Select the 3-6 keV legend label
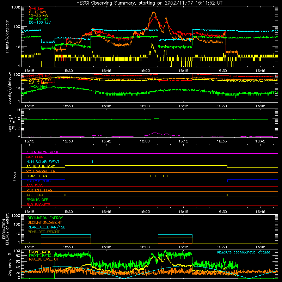The width and height of the screenshot is (282, 282). pos(37,8)
